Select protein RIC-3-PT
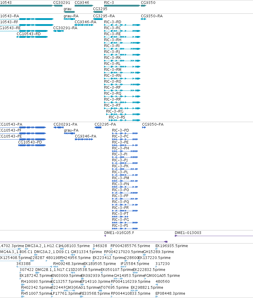The width and height of the screenshot is (253, 298). click(120, 217)
